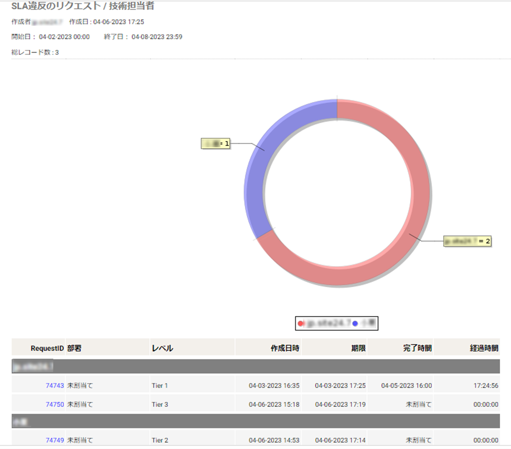Screen dimensions: 511x449
Task: Click the 74749 request link
Action: tap(55, 440)
